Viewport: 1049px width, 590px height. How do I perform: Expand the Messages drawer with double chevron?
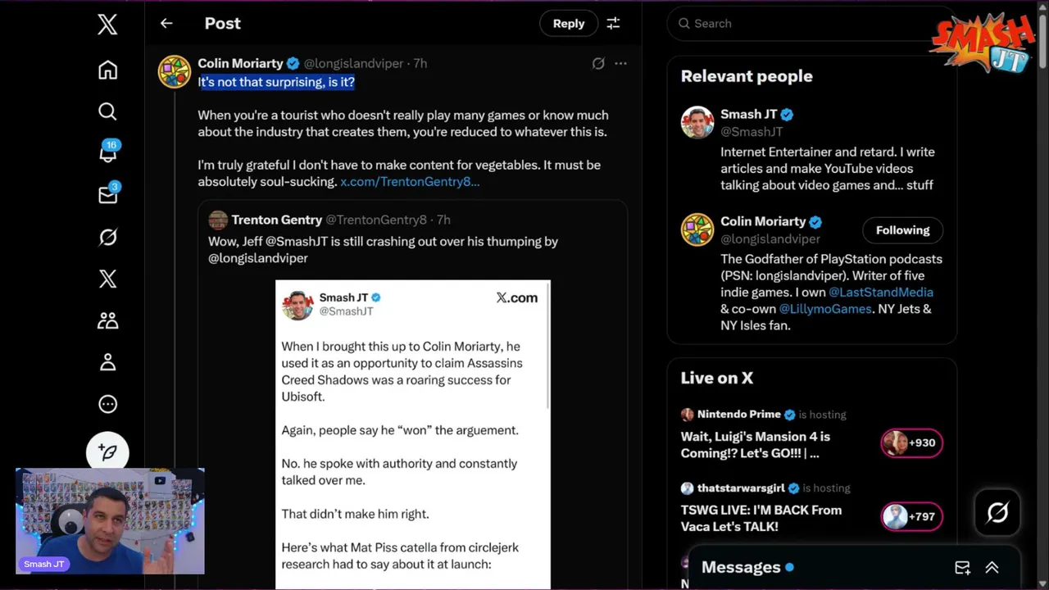click(992, 567)
